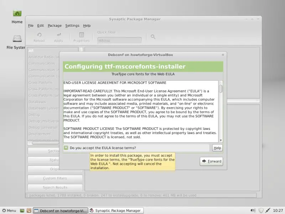Click the EULA text scrollbar thumb

(221, 89)
